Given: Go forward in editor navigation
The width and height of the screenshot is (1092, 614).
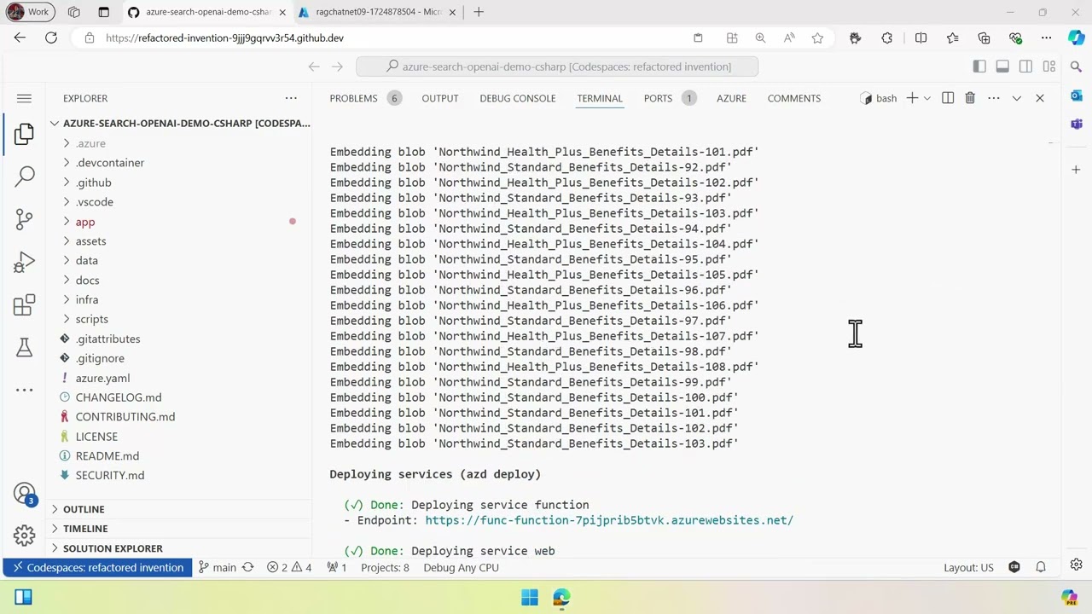Looking at the screenshot, I should [337, 67].
